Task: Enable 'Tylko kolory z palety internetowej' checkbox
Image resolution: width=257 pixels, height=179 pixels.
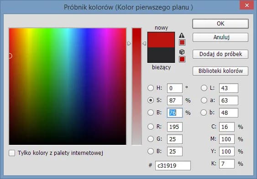Action: pyautogui.click(x=12, y=153)
